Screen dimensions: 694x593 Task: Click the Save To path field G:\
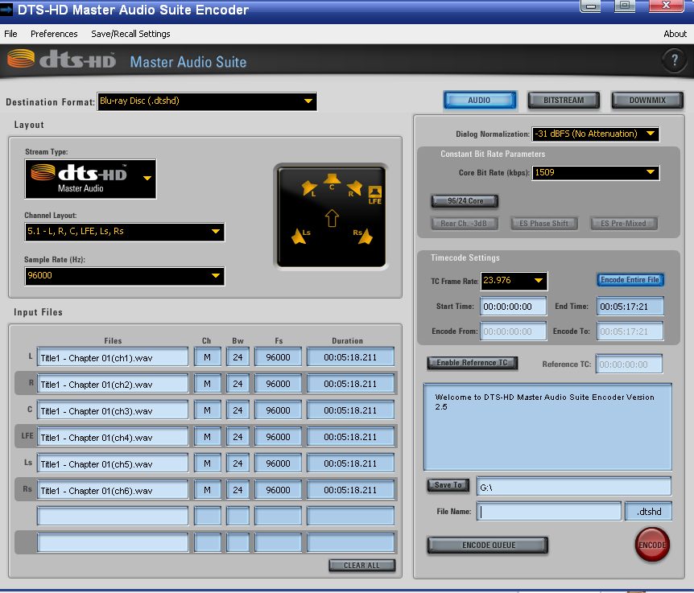[574, 486]
